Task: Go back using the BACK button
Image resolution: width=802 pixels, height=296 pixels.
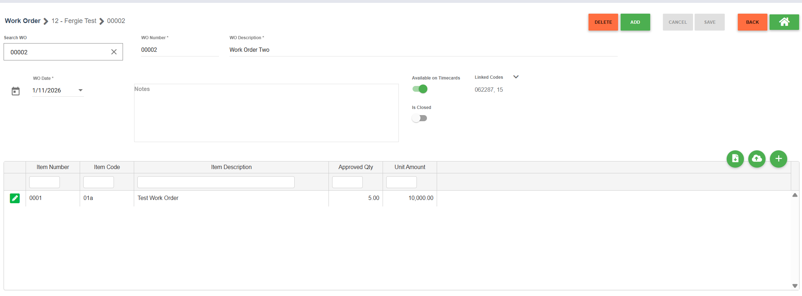Action: tap(753, 22)
